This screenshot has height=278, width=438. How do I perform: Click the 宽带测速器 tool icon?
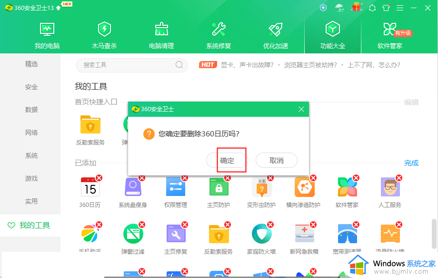347,234
